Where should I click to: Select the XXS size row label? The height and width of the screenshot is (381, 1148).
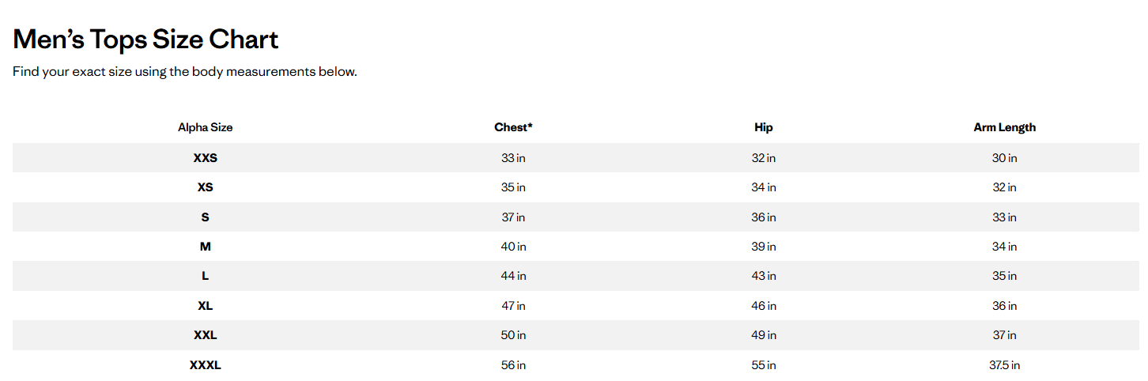(206, 158)
